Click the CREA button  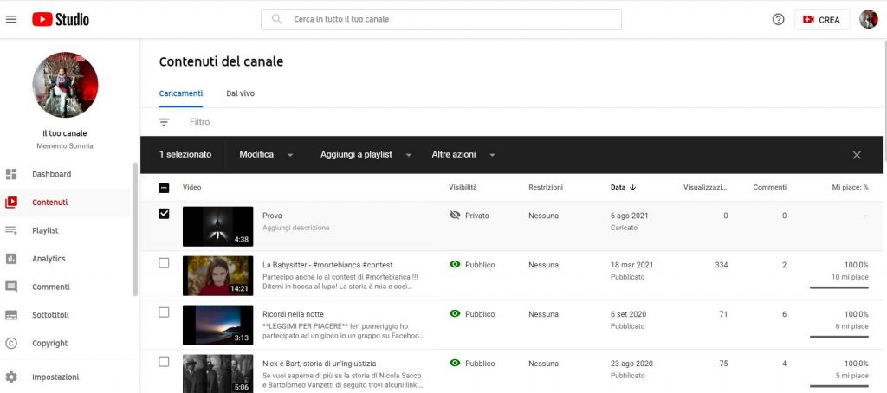pos(822,19)
